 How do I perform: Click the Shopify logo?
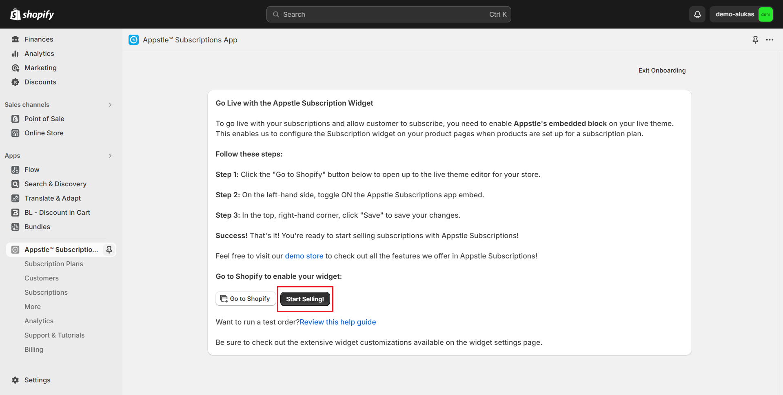(32, 14)
